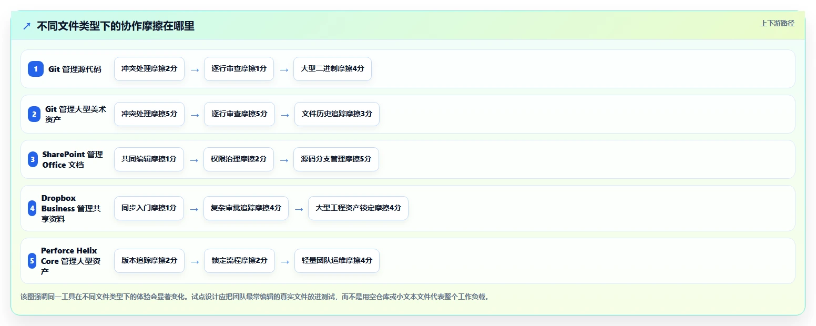The width and height of the screenshot is (816, 326).
Task: Select the 源码分支管理摩擦5分 chip
Action: click(336, 159)
